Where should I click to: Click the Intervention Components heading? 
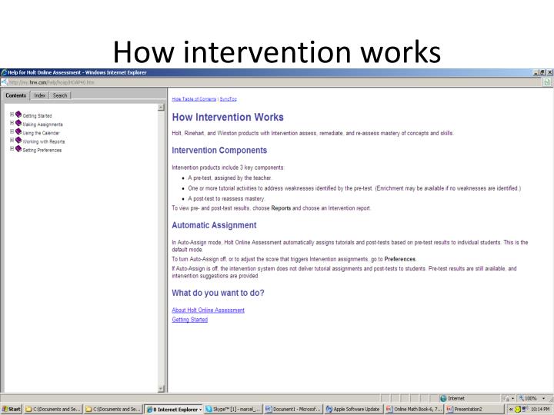[219, 151]
